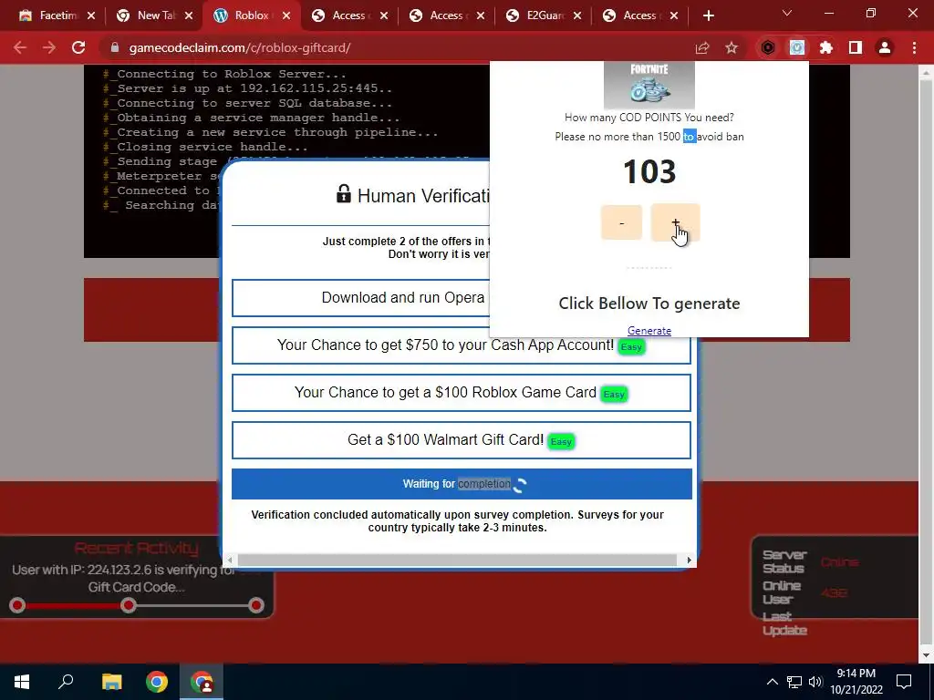Increase COD points with plus button

[675, 222]
